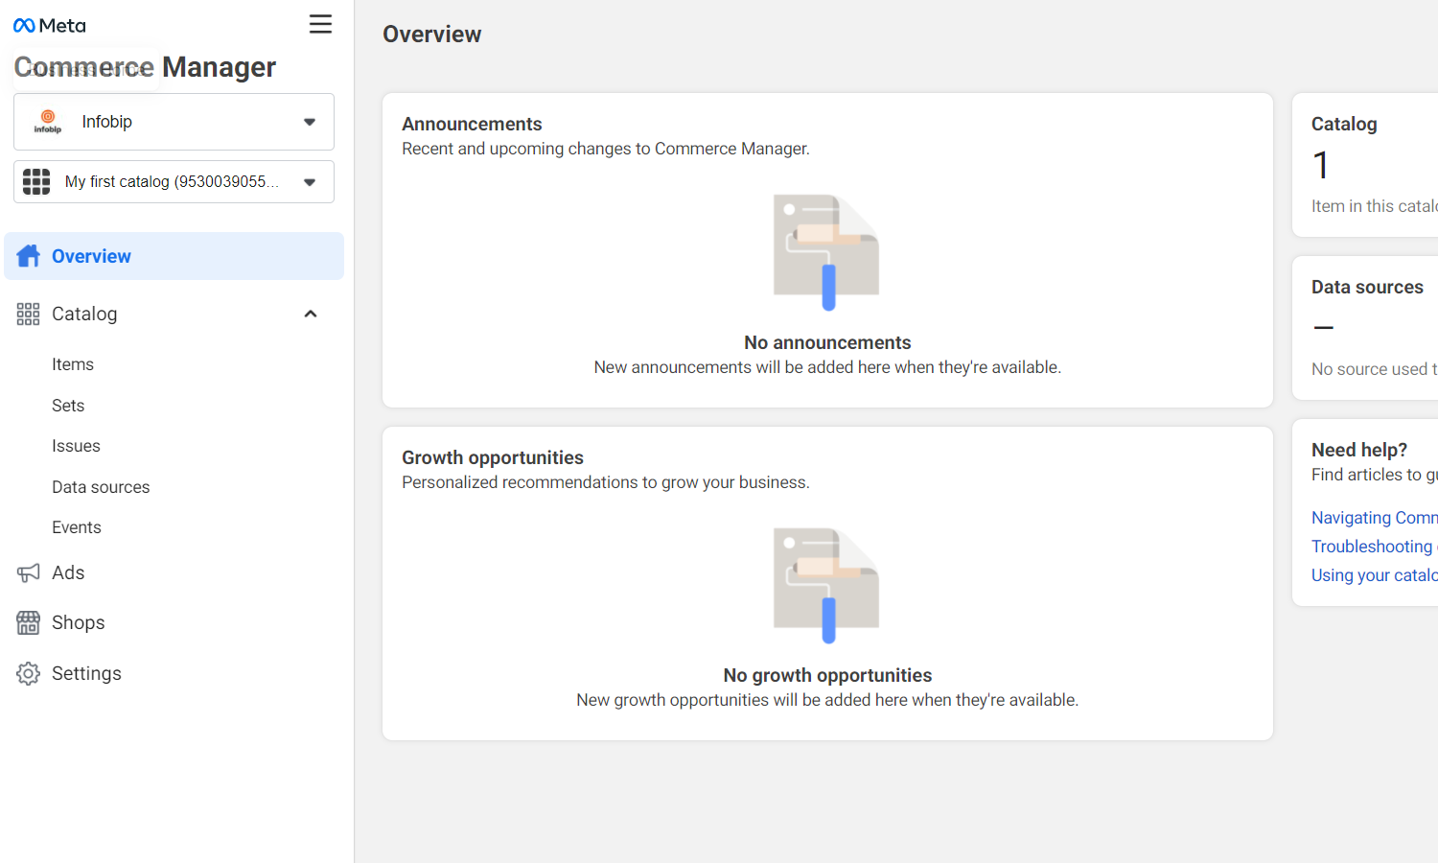Open the Infobip business account dropdown
This screenshot has height=863, width=1438.
[x=309, y=122]
